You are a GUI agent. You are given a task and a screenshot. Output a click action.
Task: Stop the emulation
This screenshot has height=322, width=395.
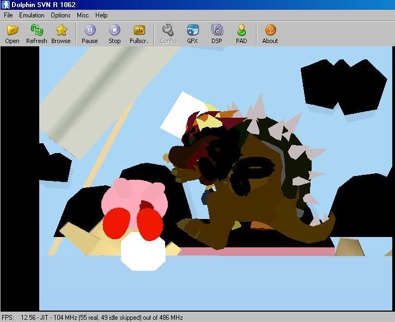[114, 33]
